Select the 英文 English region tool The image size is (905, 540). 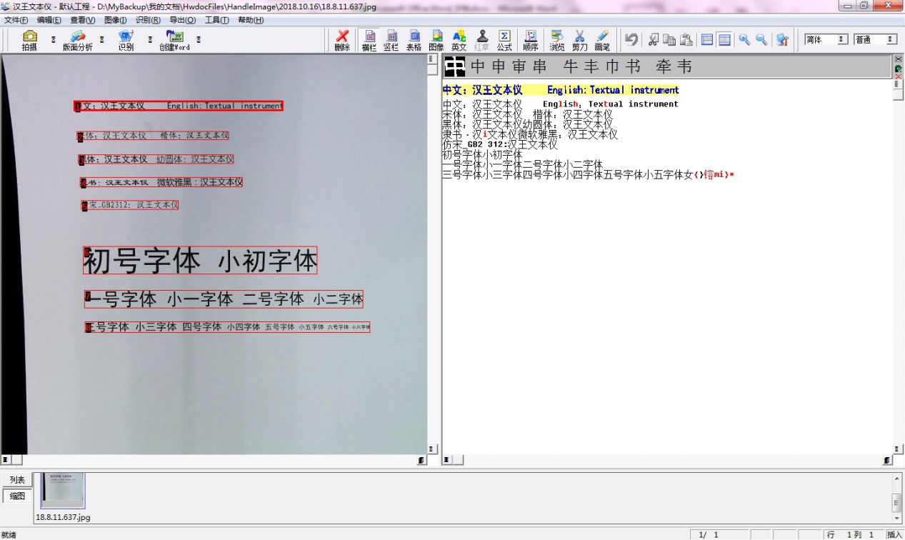459,40
